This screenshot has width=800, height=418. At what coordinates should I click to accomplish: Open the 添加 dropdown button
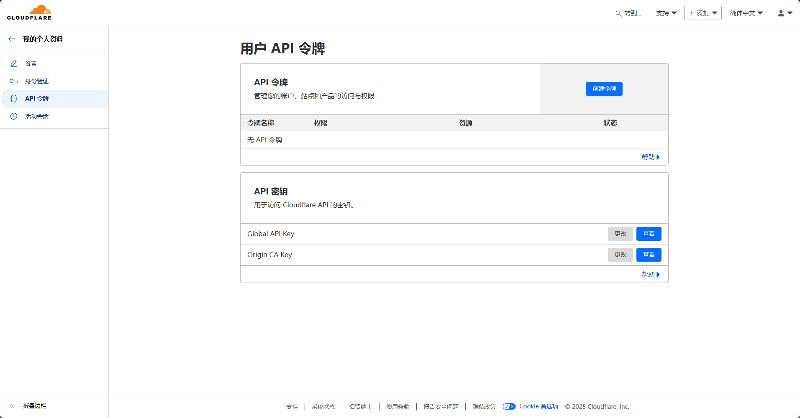tap(703, 13)
